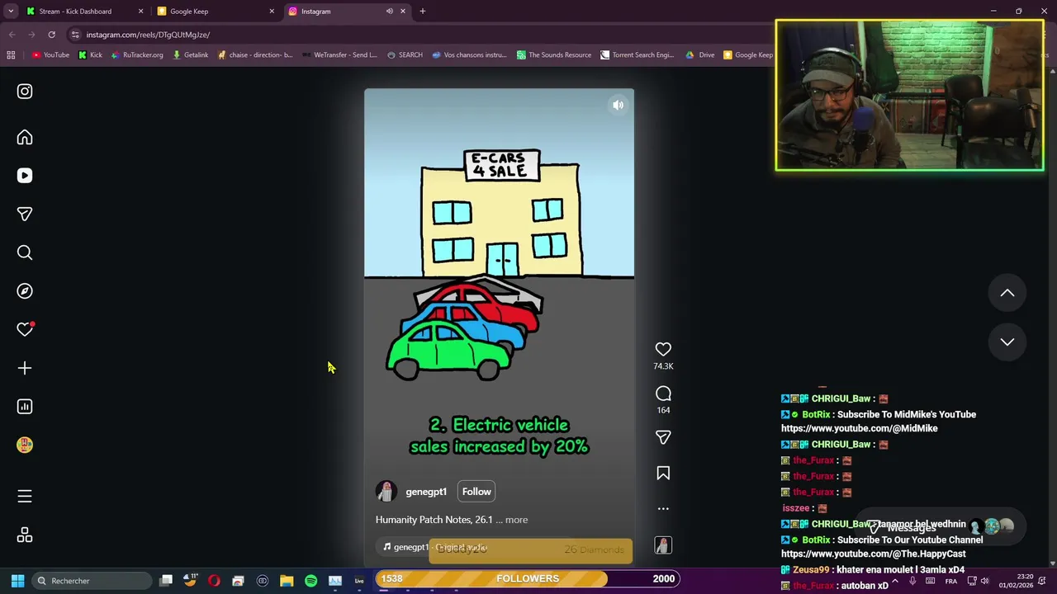Open The.HappyCast YouTube link in chat

873,554
